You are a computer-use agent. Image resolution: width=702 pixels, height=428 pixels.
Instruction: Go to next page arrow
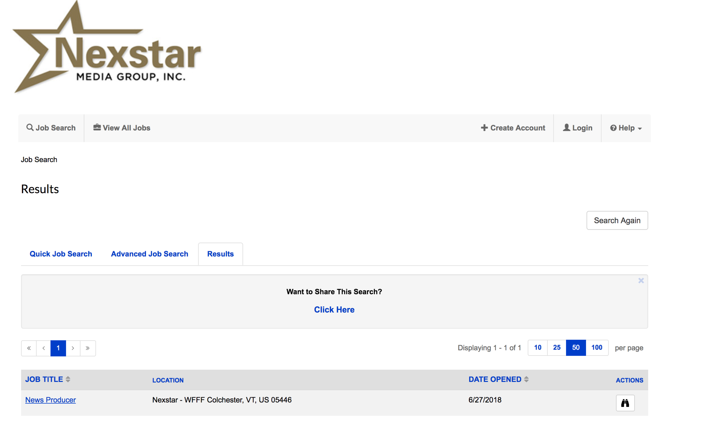coord(73,348)
